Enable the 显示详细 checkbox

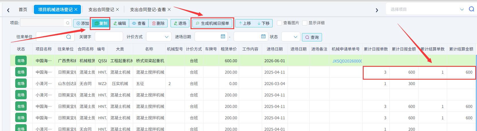(305, 23)
